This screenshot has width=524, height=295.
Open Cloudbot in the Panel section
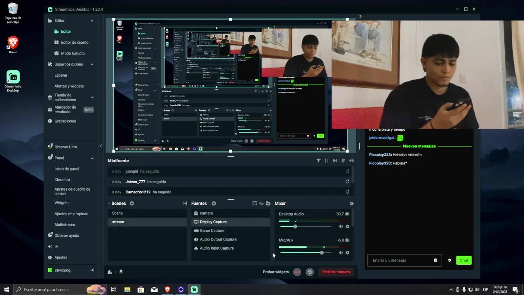(62, 180)
